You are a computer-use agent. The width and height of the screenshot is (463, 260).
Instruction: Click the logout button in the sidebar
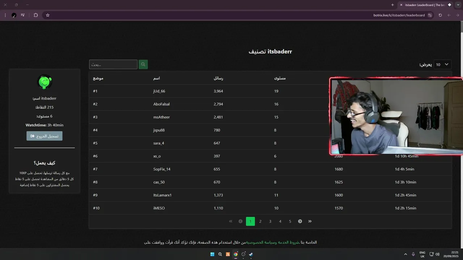[44, 136]
